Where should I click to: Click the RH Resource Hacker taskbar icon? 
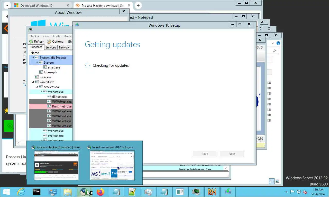[212, 192]
